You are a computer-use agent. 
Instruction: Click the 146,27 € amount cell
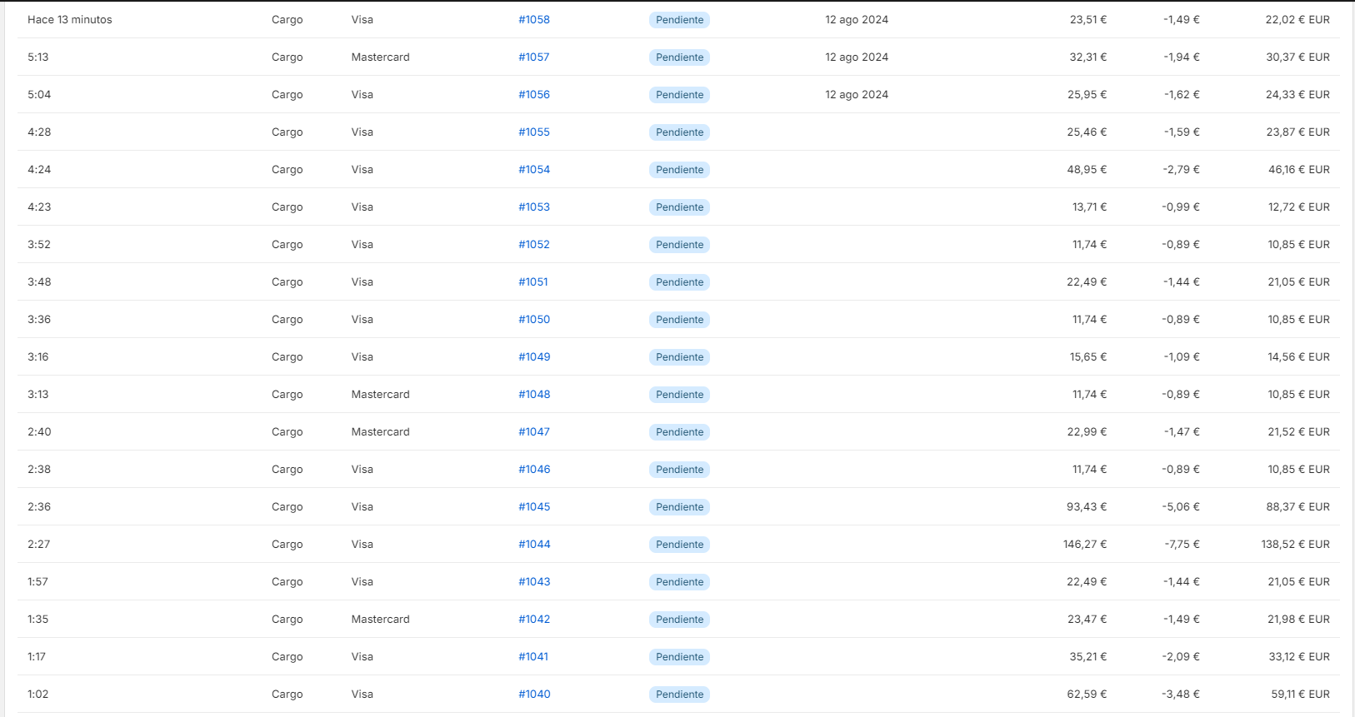coord(1084,544)
